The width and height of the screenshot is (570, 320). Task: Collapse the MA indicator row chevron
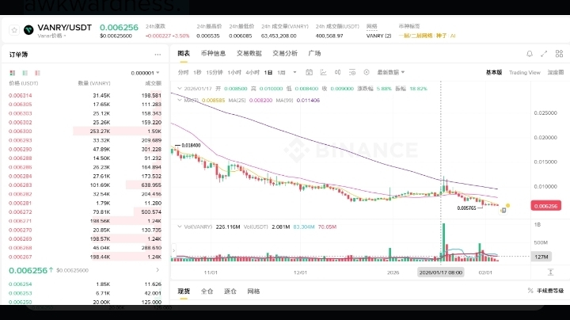pyautogui.click(x=179, y=100)
